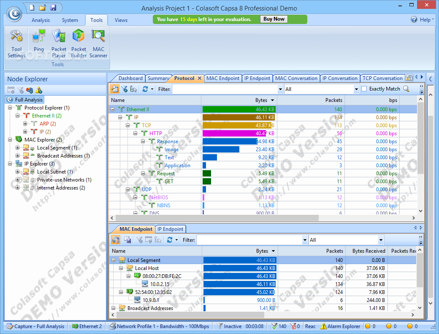Image resolution: width=439 pixels, height=334 pixels.
Task: Click the add filter icon in Node Explorer
Action: coord(20,90)
